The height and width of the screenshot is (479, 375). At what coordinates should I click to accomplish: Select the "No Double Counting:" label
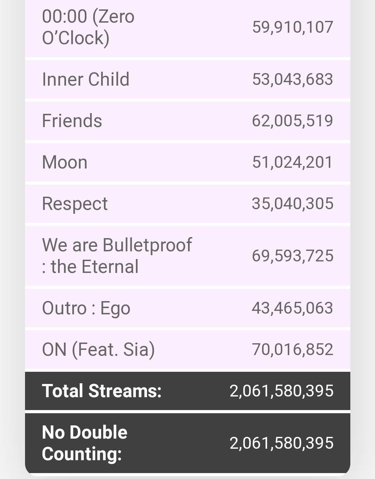(x=84, y=443)
